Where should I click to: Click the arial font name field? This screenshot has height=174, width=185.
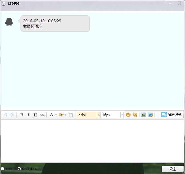click(x=87, y=115)
